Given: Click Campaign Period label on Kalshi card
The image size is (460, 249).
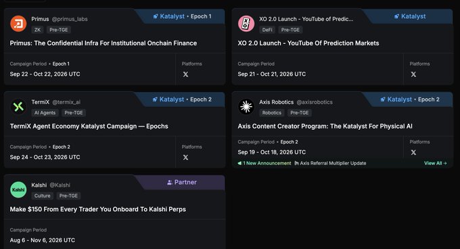Looking at the screenshot, I should [28, 230].
